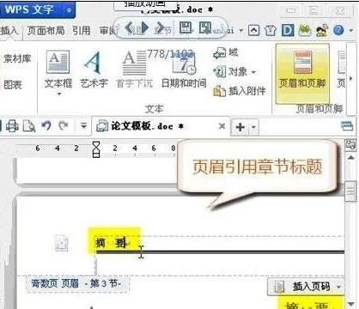The image size is (359, 309).
Task: Open the WPS 文字 application menu
Action: (37, 9)
